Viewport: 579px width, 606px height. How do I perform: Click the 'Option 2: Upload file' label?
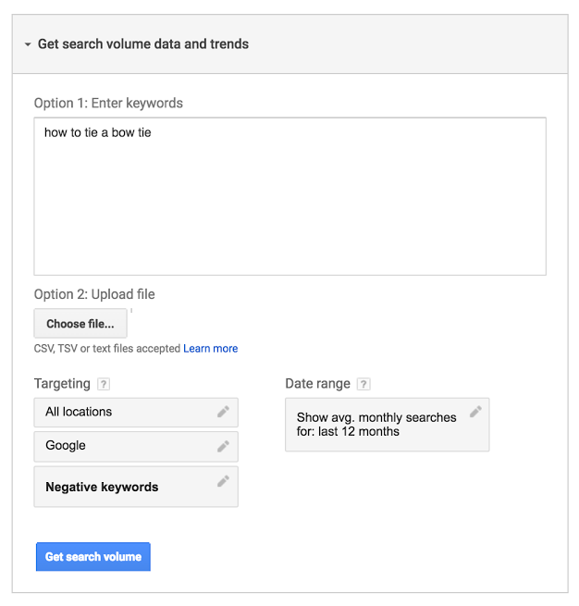[x=94, y=294]
